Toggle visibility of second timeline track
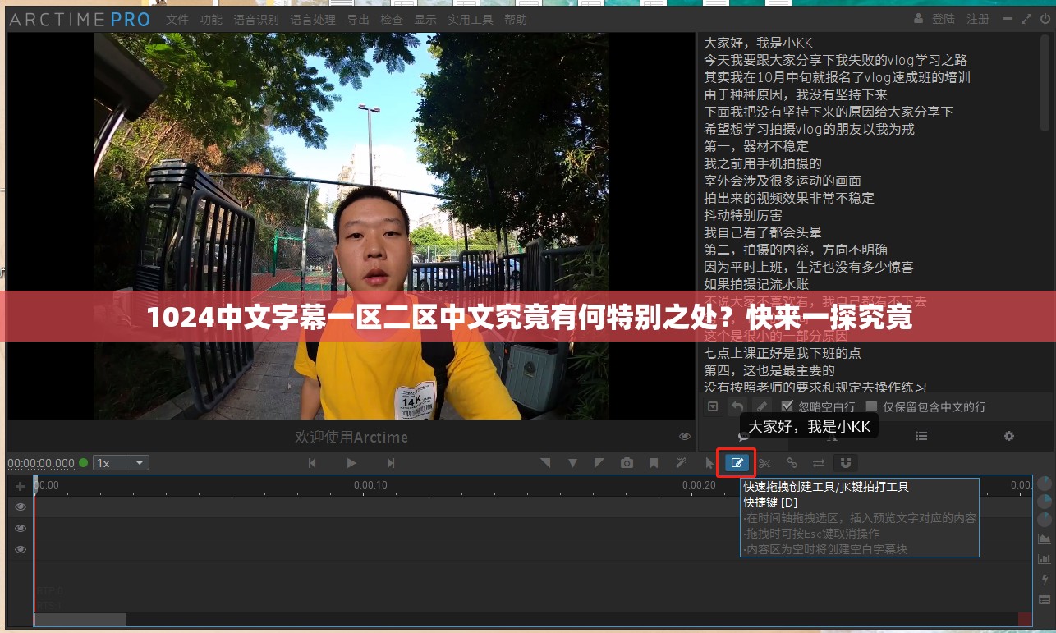The height and width of the screenshot is (633, 1056). point(21,528)
